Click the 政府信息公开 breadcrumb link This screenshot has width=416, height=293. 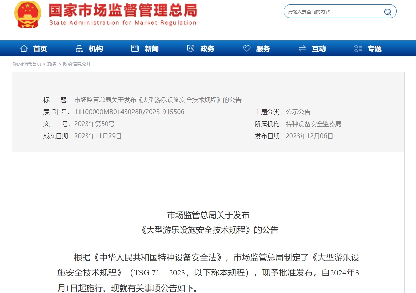(77, 64)
